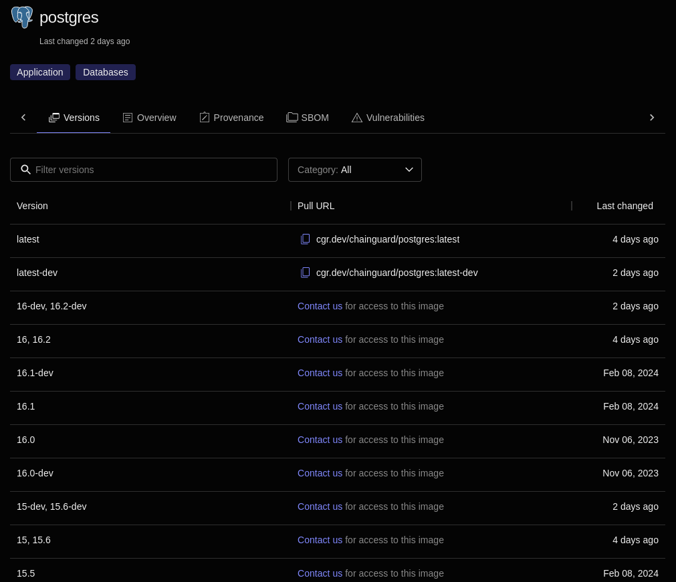The width and height of the screenshot is (676, 582).
Task: Click the Vulnerabilities warning triangle icon
Action: click(356, 117)
